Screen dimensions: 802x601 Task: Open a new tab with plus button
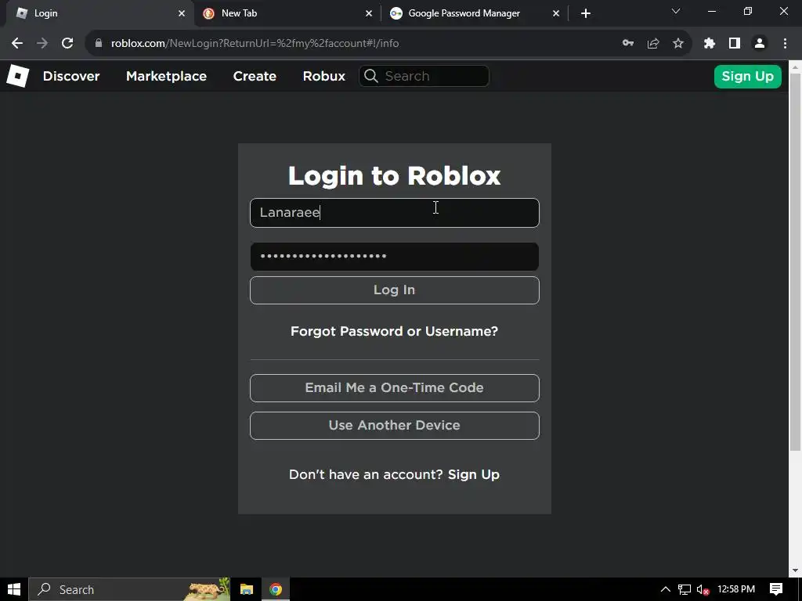(x=586, y=13)
